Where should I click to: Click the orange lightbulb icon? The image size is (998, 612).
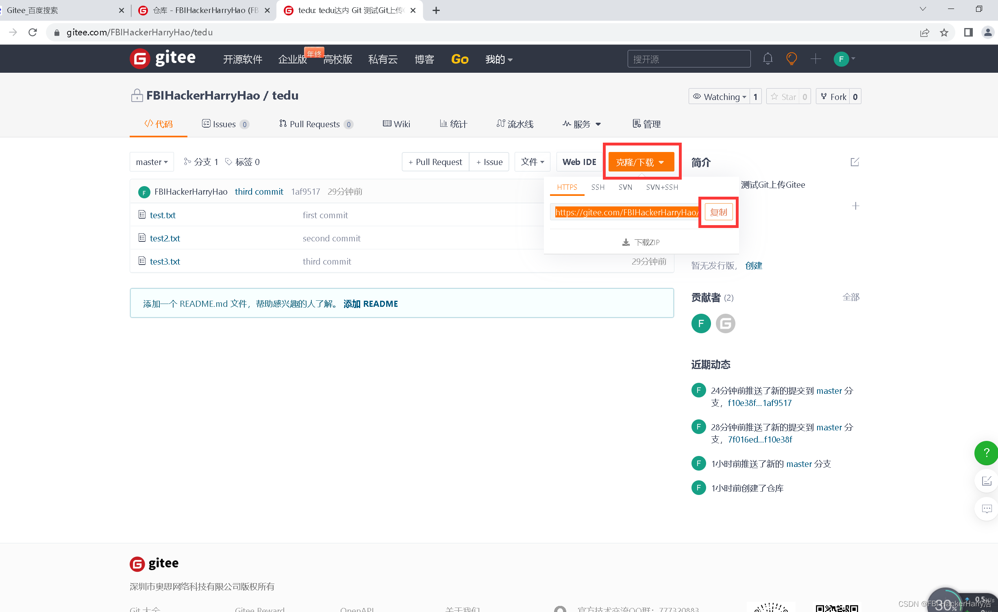point(791,59)
